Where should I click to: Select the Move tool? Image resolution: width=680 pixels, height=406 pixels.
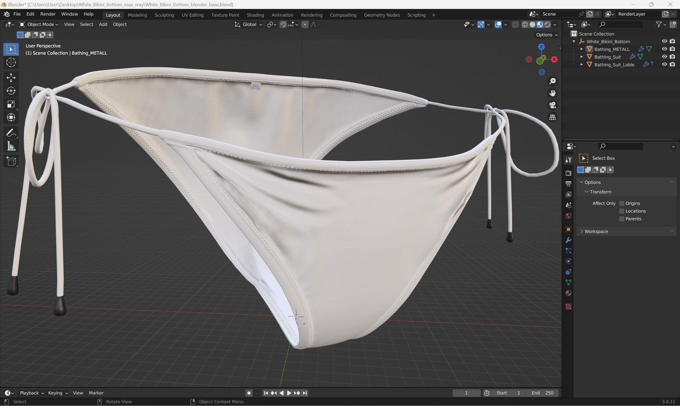11,77
